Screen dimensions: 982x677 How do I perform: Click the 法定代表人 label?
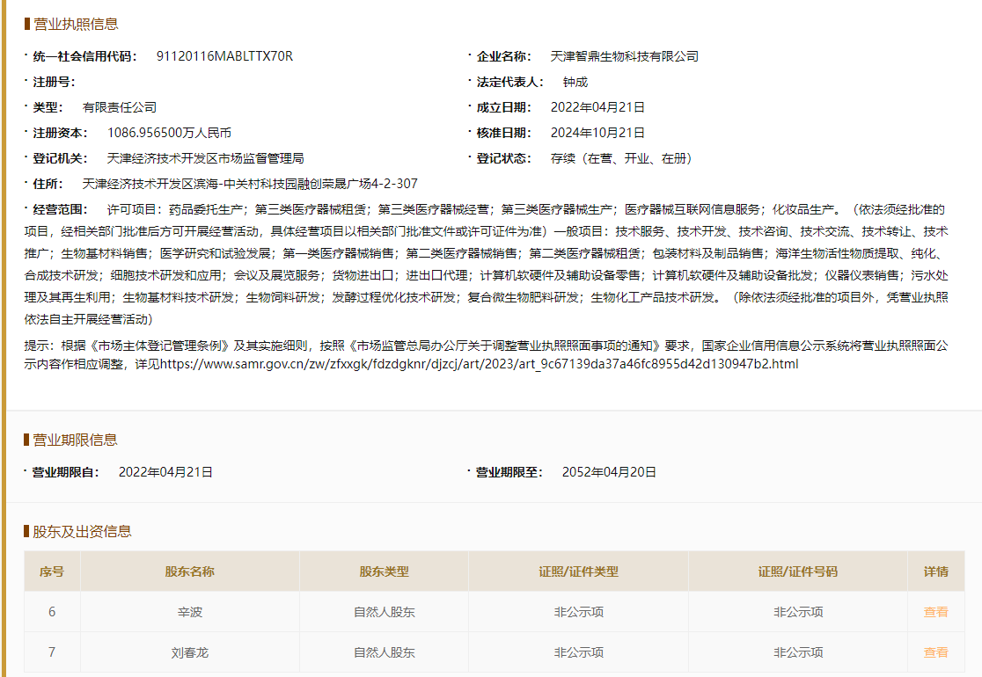pyautogui.click(x=509, y=82)
